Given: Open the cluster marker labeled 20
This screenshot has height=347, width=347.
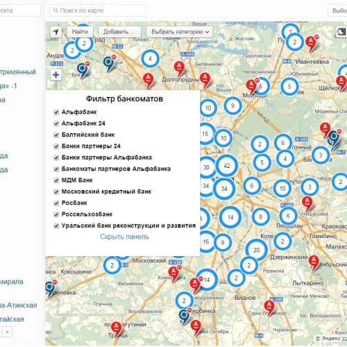Looking at the screenshot, I should (256, 250).
